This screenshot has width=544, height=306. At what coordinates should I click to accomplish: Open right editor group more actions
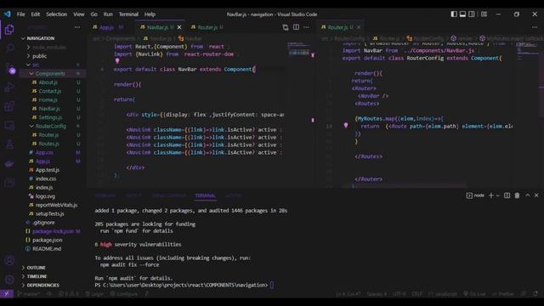[x=535, y=27]
